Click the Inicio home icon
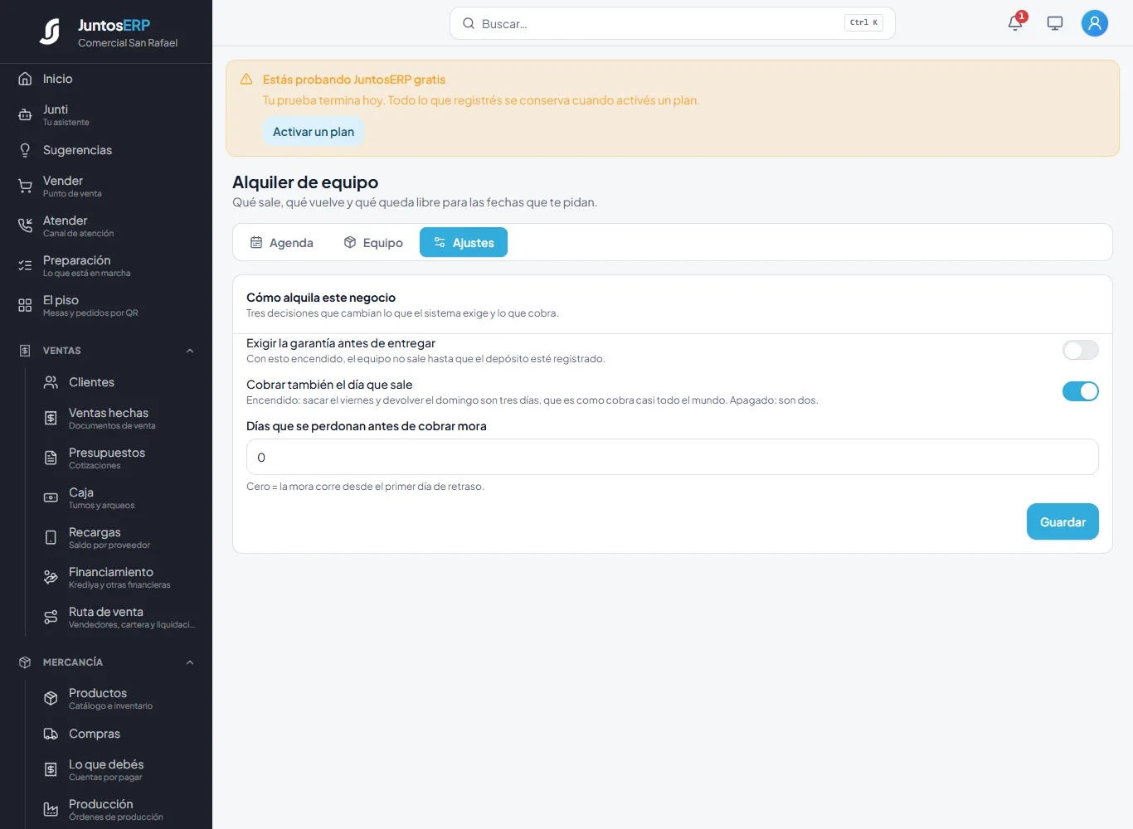The height and width of the screenshot is (829, 1133). (25, 79)
